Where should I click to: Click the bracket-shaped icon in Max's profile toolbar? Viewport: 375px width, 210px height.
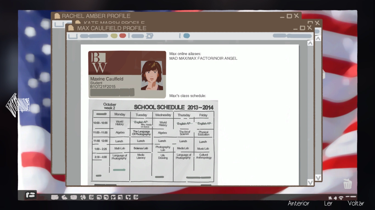[x=73, y=36]
